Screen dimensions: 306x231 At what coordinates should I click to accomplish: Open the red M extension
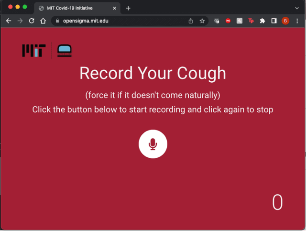click(x=228, y=21)
